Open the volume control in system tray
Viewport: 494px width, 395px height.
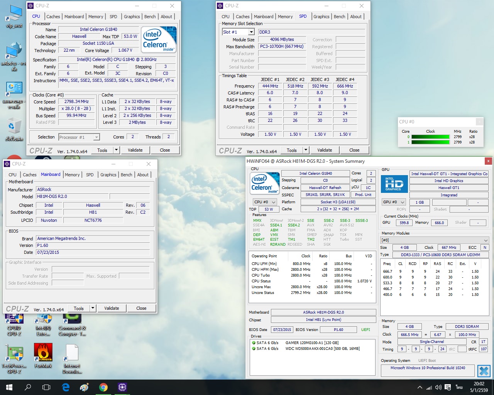438,387
